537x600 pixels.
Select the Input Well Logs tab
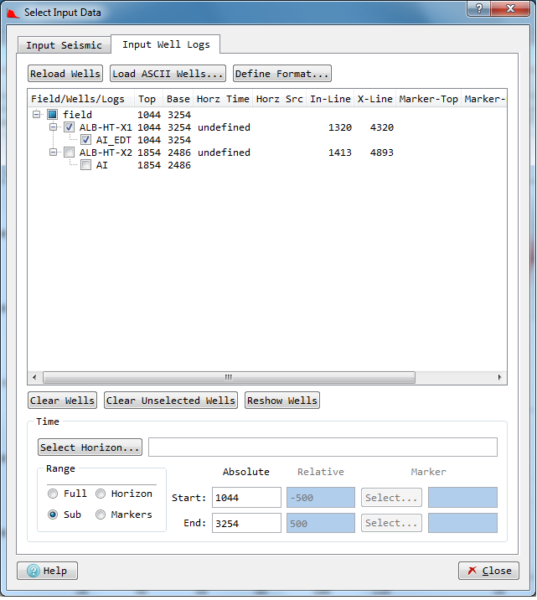click(x=166, y=44)
